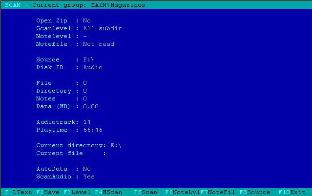Click the Scanlevel label
The height and width of the screenshot is (196, 312).
click(54, 28)
